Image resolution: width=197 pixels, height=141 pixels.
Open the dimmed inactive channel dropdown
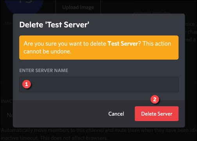click(7, 115)
